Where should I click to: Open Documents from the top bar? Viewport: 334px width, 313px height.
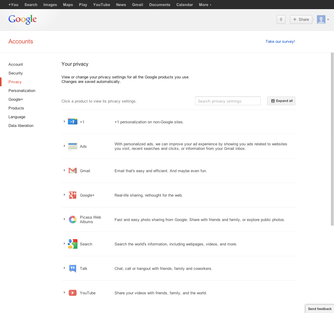[x=160, y=5]
